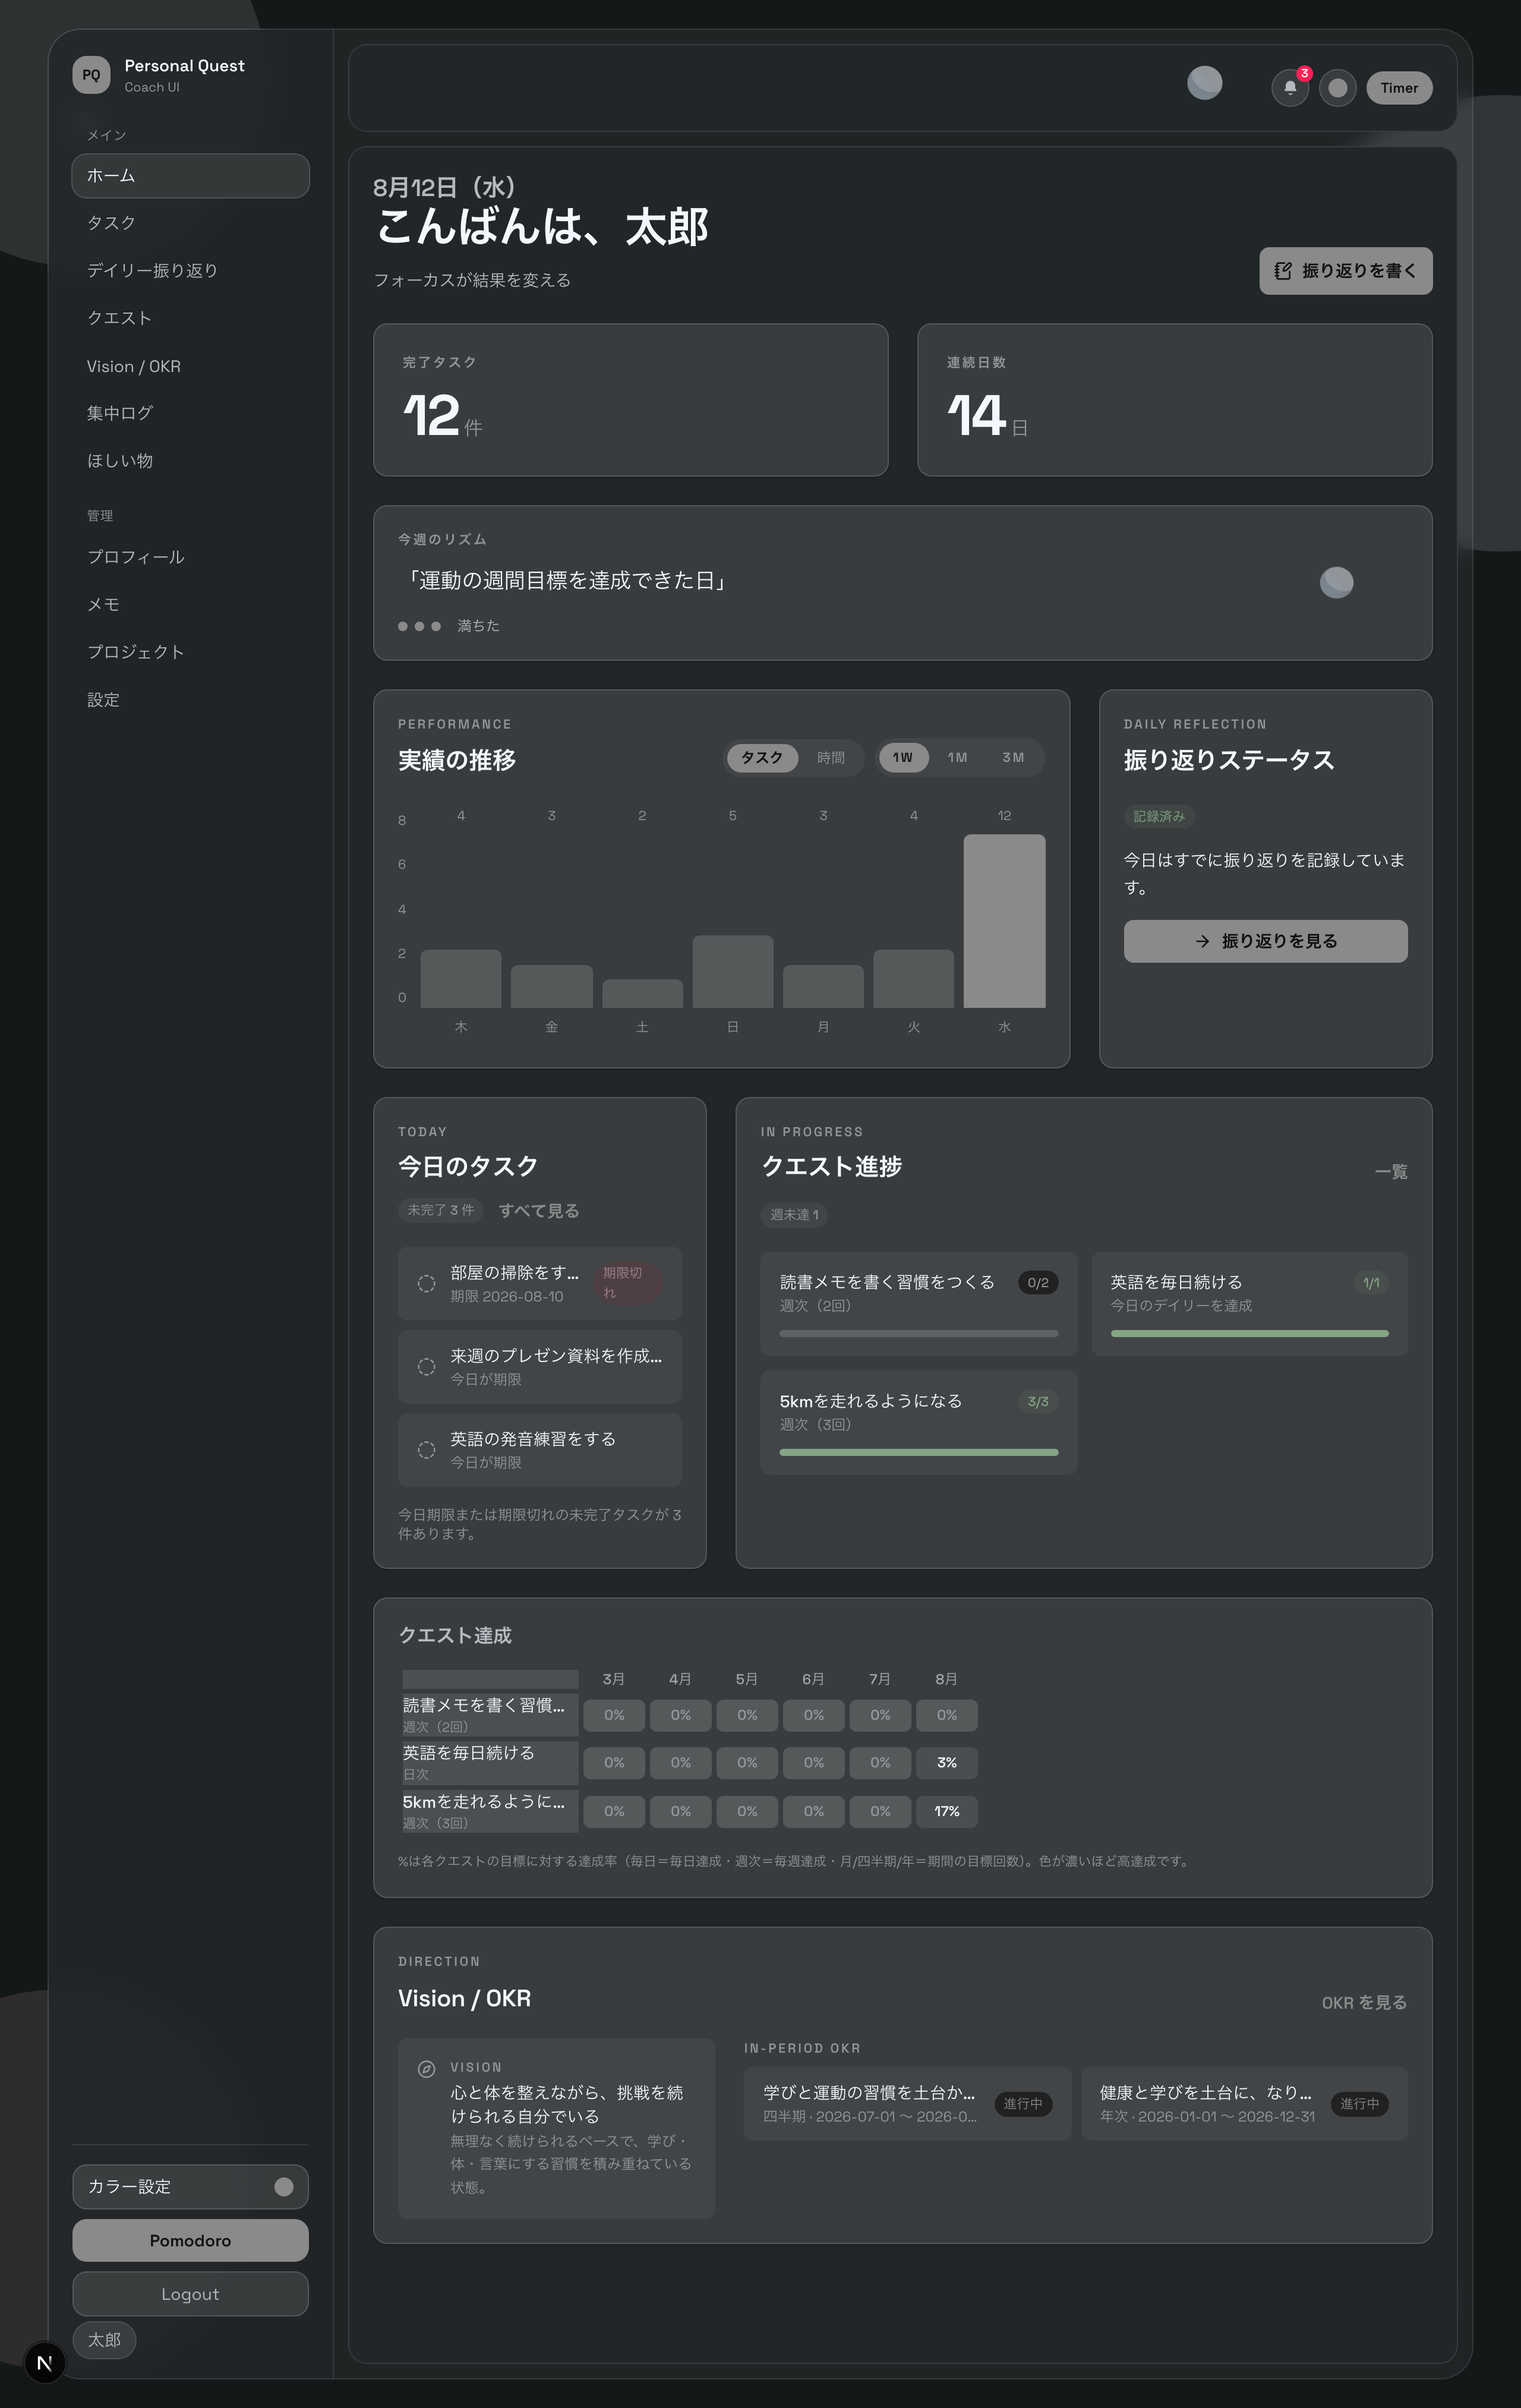Click the 1/1 badge on 英語 quest
This screenshot has width=1521, height=2408.
click(1370, 1283)
